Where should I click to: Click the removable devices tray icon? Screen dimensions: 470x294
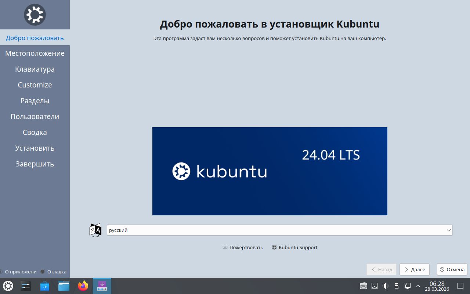click(x=396, y=286)
